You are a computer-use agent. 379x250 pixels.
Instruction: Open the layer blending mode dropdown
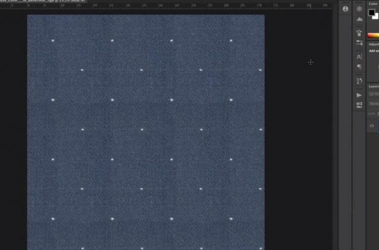tap(374, 104)
